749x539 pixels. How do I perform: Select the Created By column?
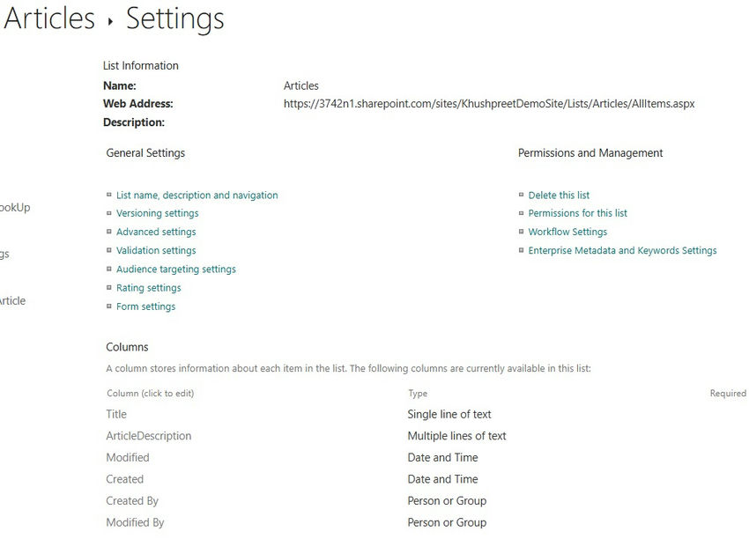132,501
